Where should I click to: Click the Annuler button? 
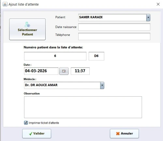(124, 133)
